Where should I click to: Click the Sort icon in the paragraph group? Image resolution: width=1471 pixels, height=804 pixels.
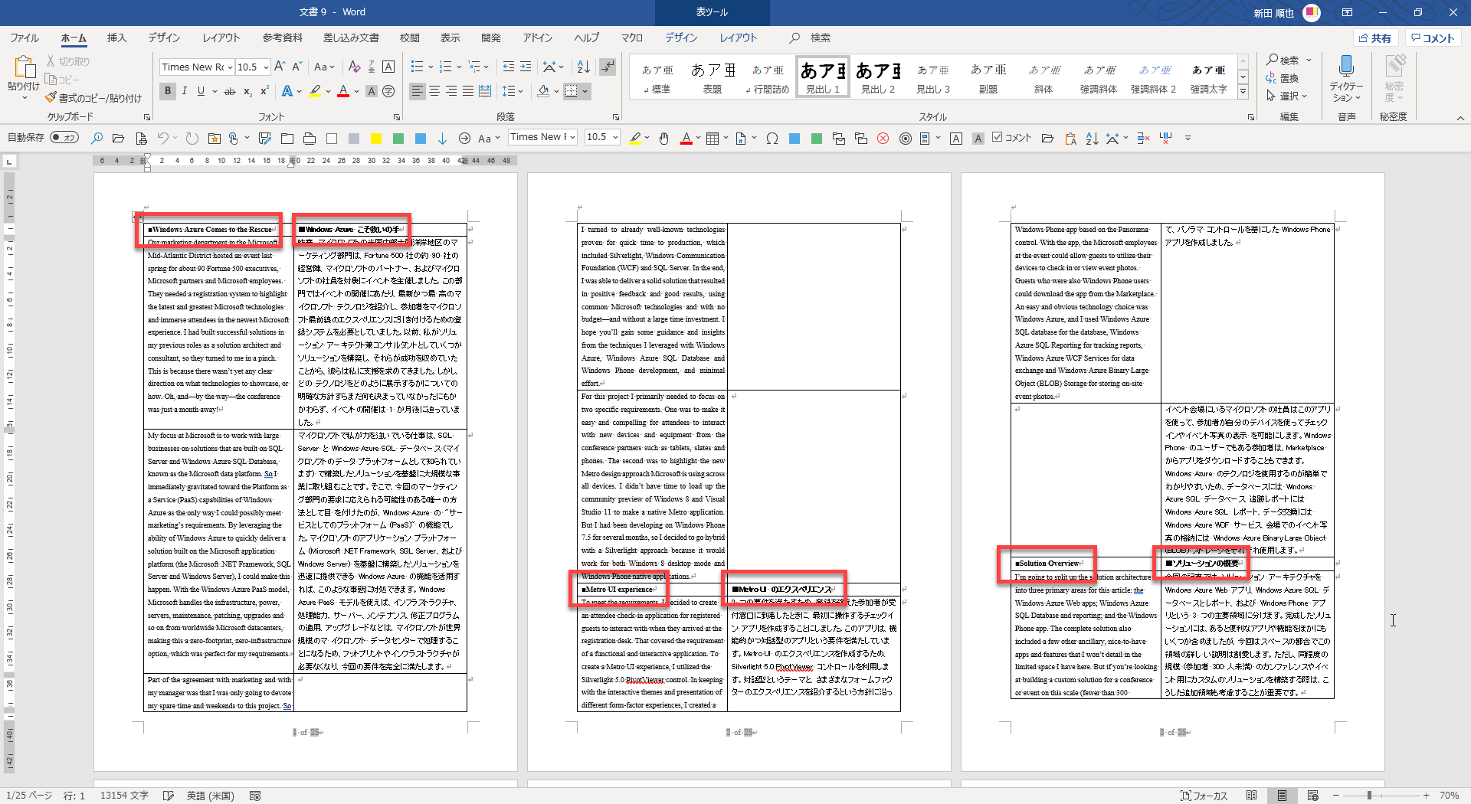[x=583, y=67]
